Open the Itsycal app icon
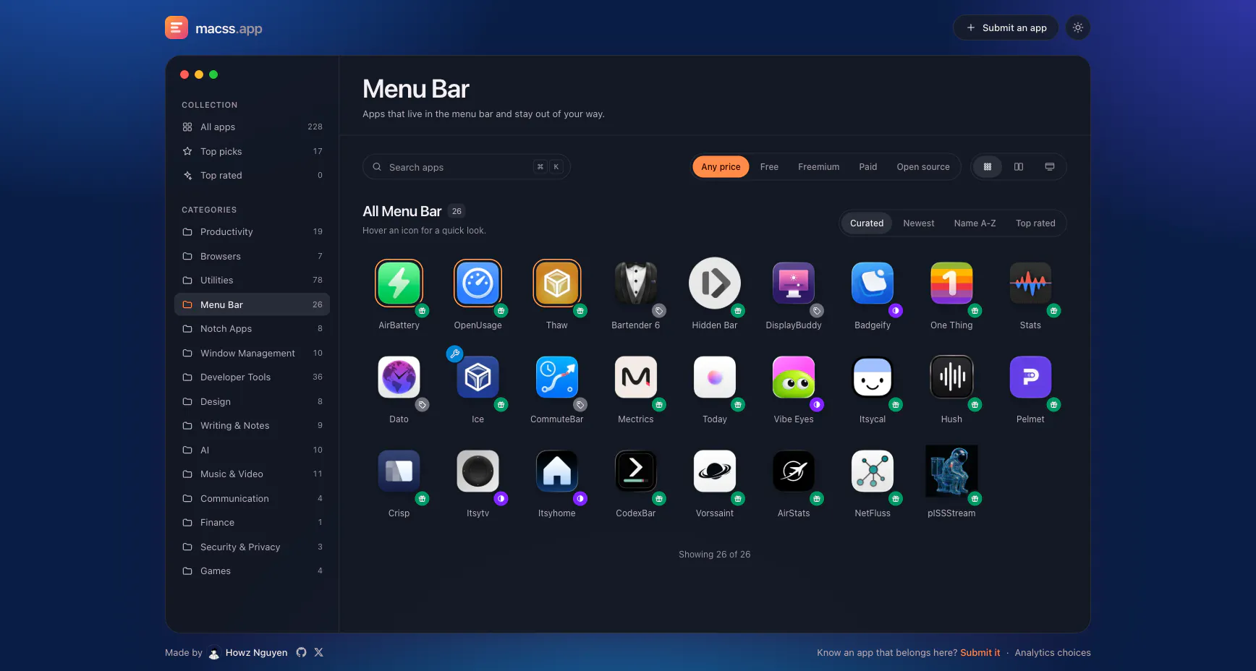The width and height of the screenshot is (1256, 671). (x=873, y=377)
